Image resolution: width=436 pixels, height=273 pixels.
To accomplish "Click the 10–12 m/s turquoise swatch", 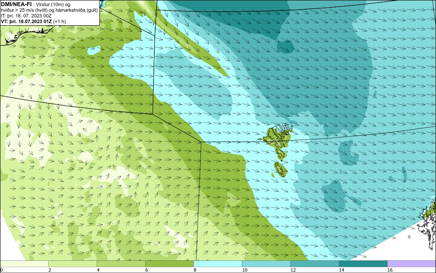I will click(x=266, y=263).
